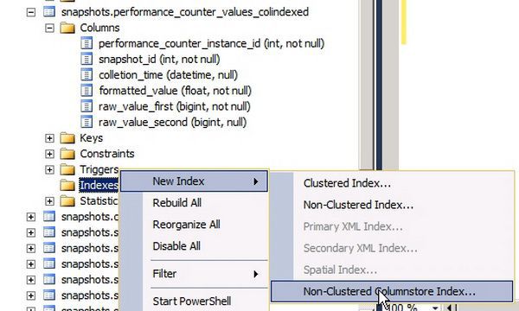Open the New Index submenu
The width and height of the screenshot is (519, 311).
(x=194, y=181)
